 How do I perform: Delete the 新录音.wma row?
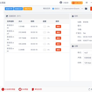click(x=58, y=44)
